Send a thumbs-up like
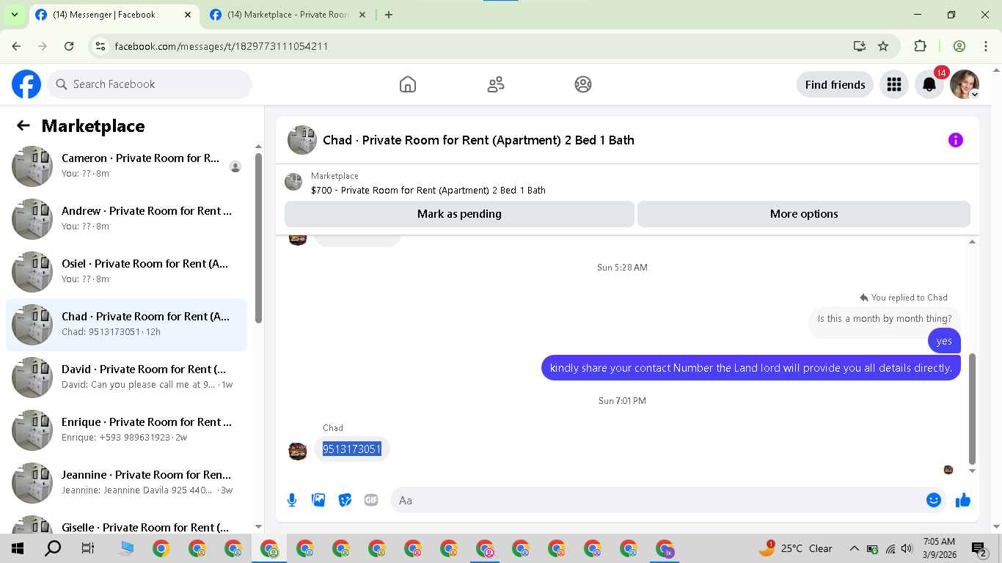Image resolution: width=1002 pixels, height=563 pixels. 963,500
